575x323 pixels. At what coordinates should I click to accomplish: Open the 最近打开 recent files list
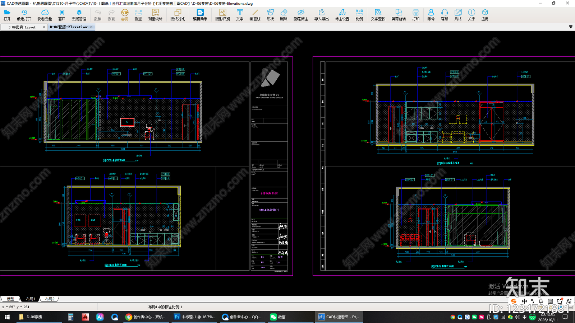(x=24, y=15)
